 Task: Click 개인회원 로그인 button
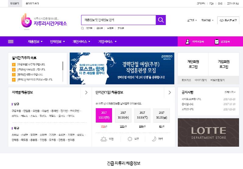(192, 64)
